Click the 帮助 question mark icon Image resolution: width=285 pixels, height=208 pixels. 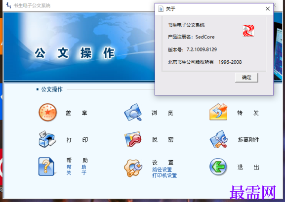(x=46, y=166)
